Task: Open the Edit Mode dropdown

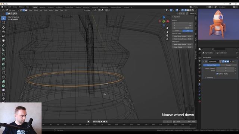Action: 13,10
